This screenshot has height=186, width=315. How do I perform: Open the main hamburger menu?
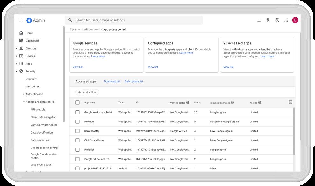[x=21, y=20]
